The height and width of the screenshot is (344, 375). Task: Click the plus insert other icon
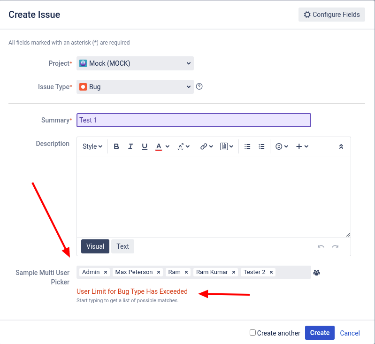pyautogui.click(x=299, y=146)
